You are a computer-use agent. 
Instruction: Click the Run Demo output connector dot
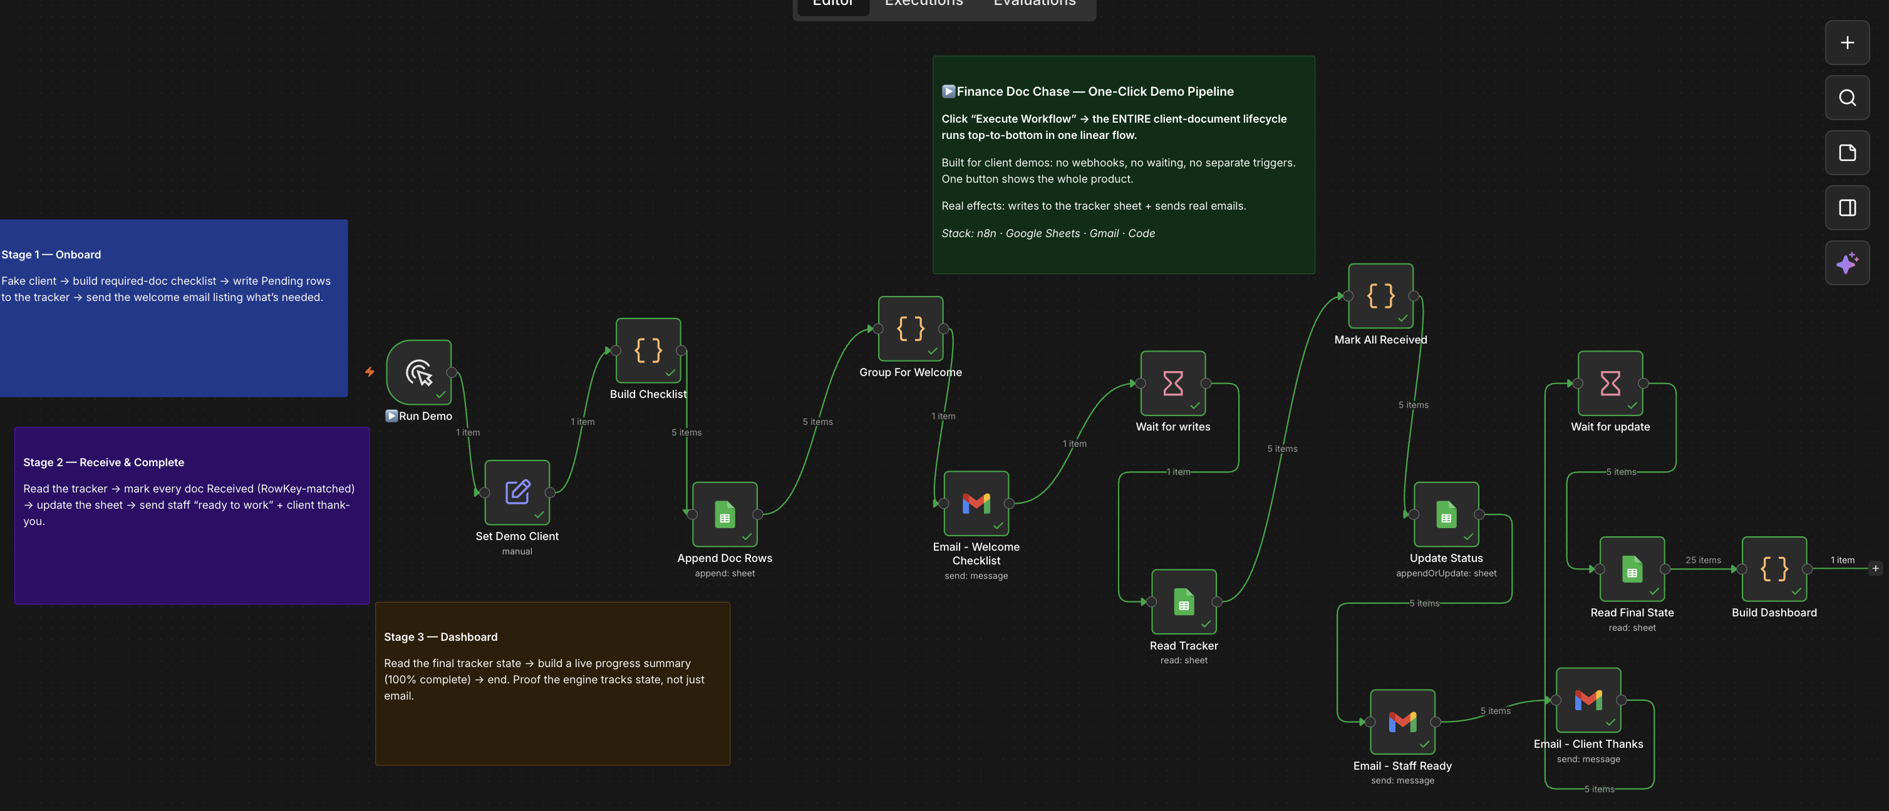click(452, 372)
